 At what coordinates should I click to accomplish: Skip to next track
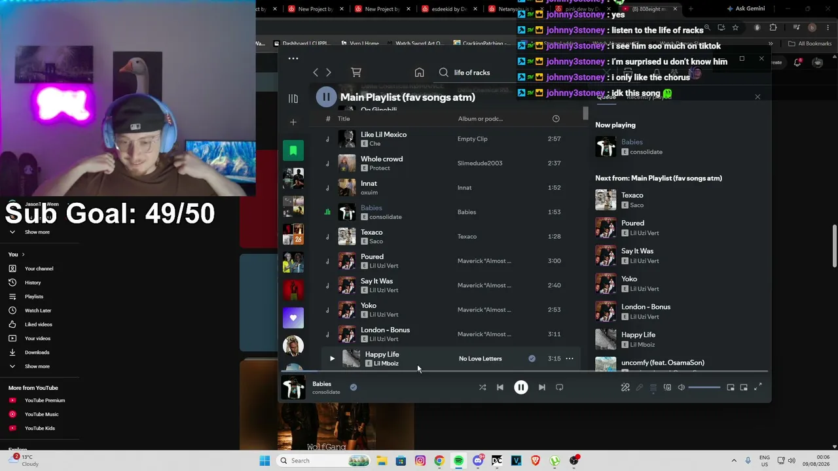click(x=542, y=387)
